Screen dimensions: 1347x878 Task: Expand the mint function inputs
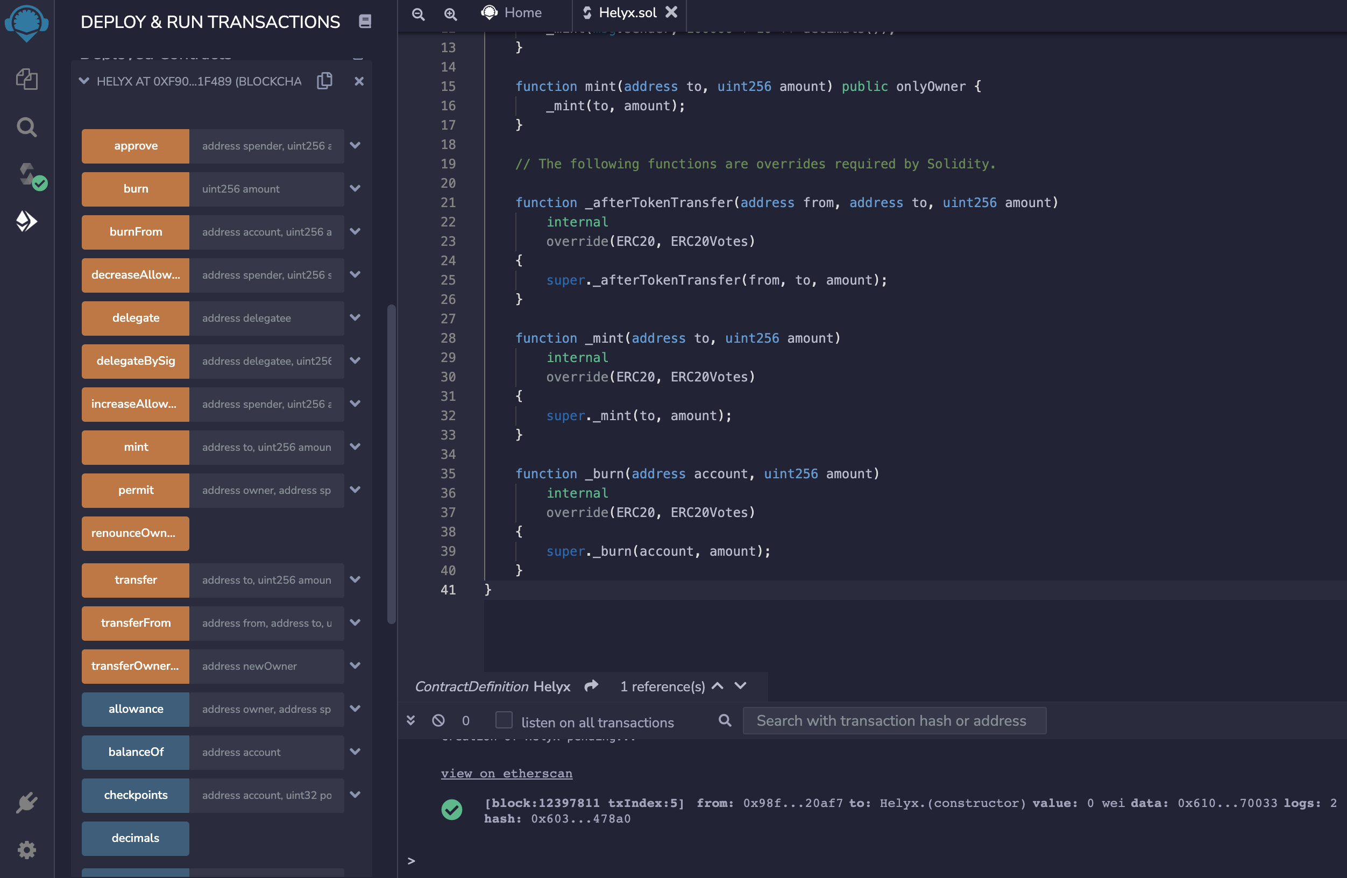[x=355, y=447]
